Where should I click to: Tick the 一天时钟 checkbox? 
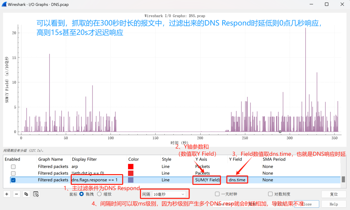tap(217, 194)
